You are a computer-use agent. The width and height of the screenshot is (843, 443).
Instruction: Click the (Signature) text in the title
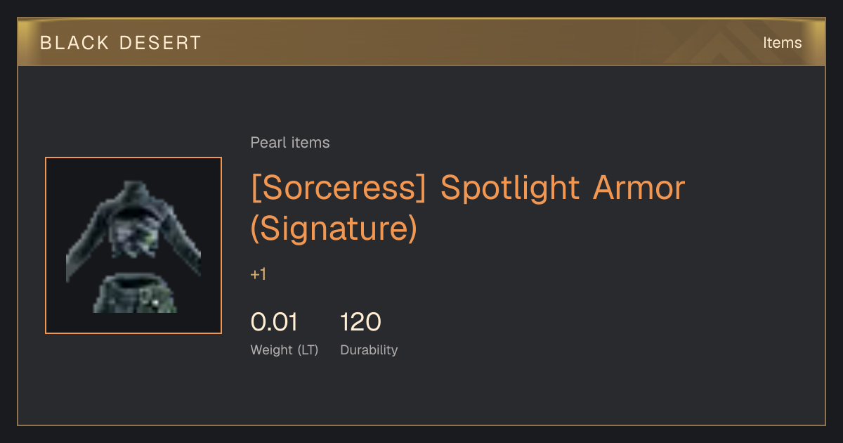coord(334,228)
